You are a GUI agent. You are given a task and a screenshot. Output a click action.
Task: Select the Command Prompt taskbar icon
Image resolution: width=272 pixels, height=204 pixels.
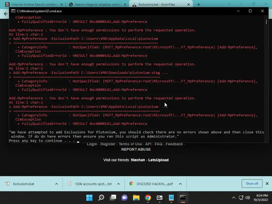183,198
